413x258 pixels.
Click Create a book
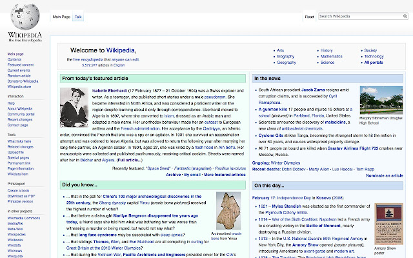[x=19, y=191]
